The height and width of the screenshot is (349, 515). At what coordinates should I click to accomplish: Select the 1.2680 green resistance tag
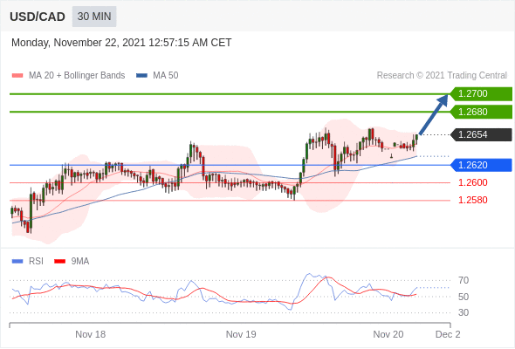pos(481,112)
